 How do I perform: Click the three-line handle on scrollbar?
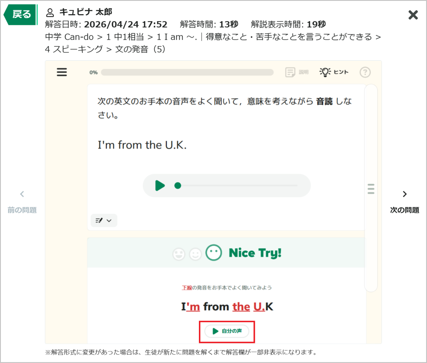click(x=371, y=189)
